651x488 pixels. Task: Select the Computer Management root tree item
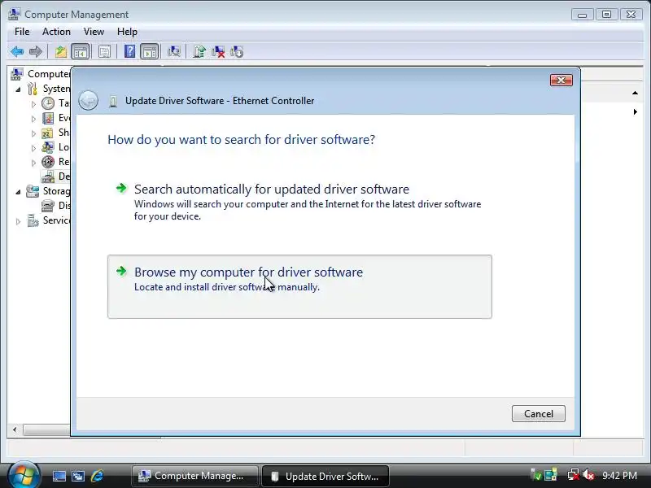41,74
